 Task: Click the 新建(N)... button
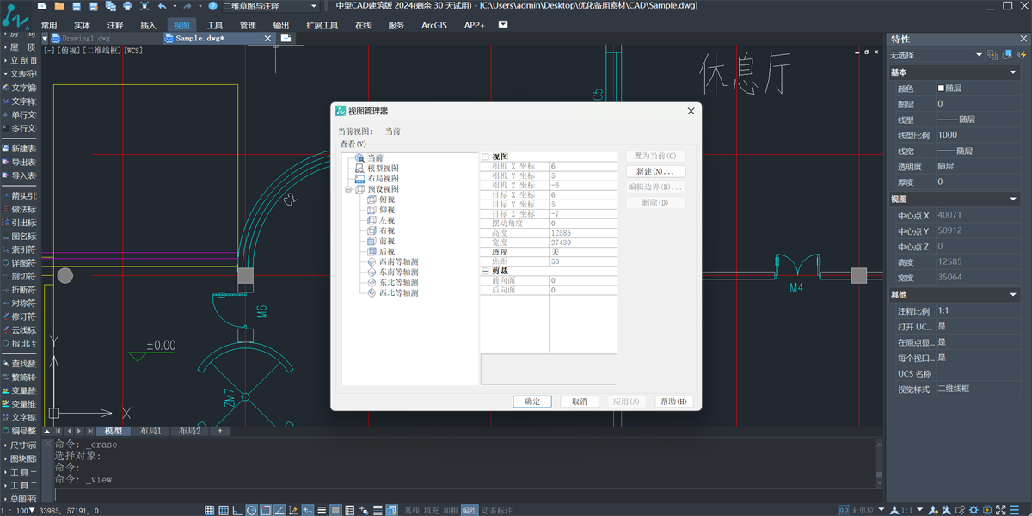click(654, 172)
